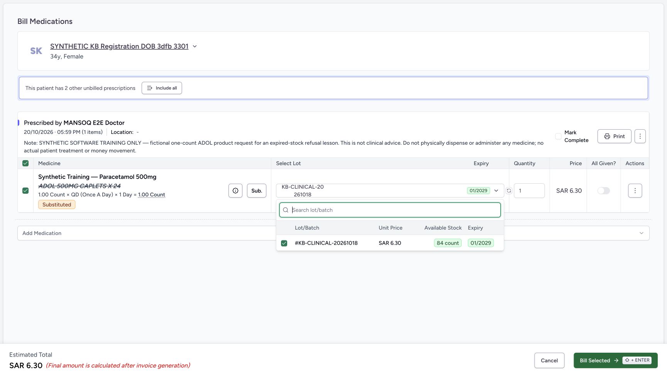667x377 pixels.
Task: Deselect lot #KB-CLINICAL-20261018 checkbox
Action: (284, 243)
